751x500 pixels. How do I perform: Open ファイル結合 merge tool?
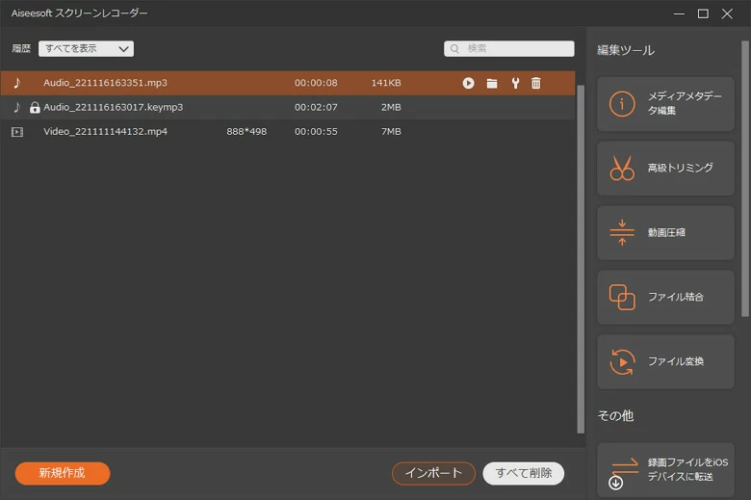[665, 297]
